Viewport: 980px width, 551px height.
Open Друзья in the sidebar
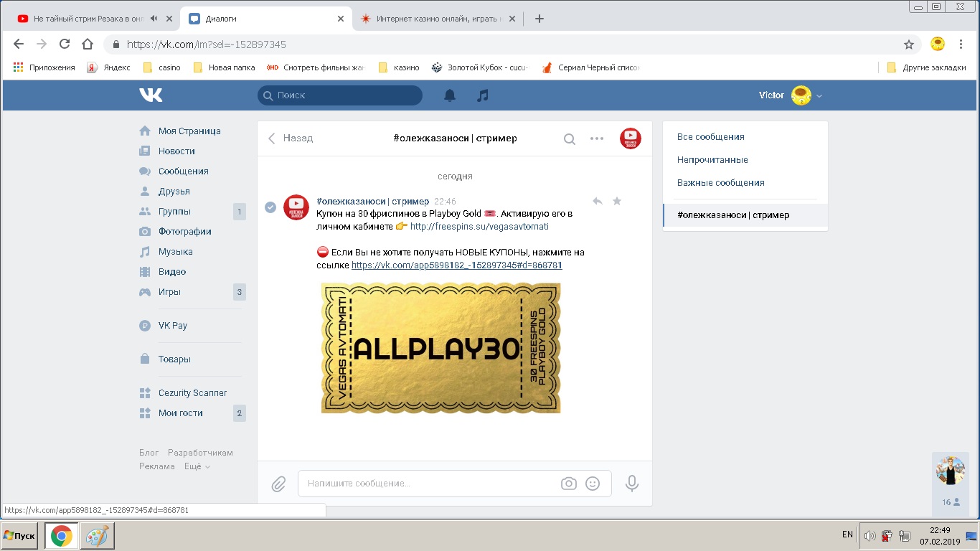[x=174, y=192]
